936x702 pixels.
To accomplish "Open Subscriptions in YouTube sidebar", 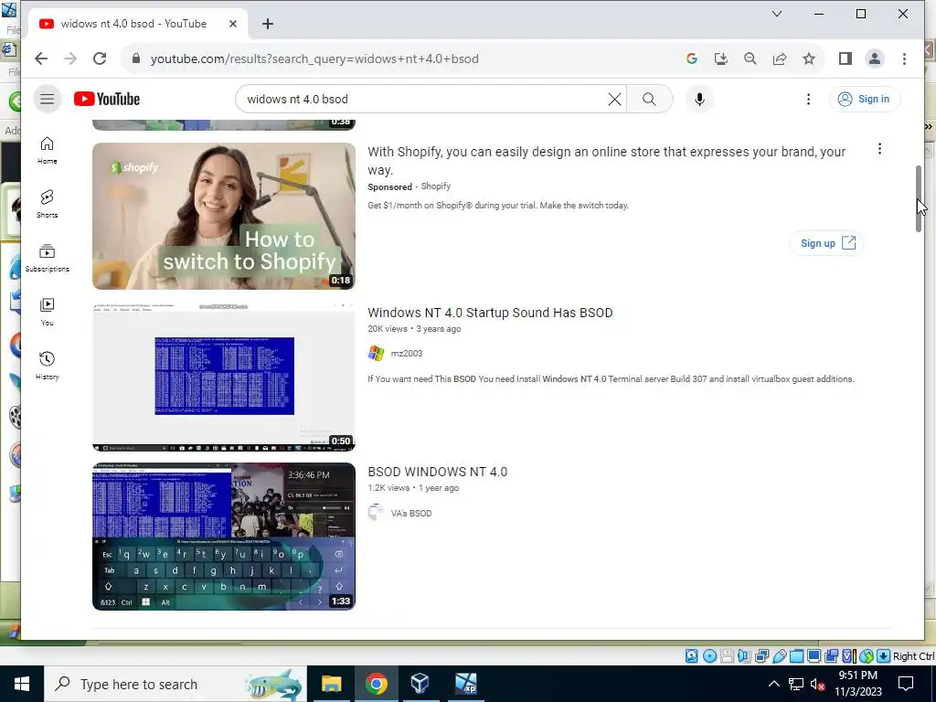I will 48,258.
